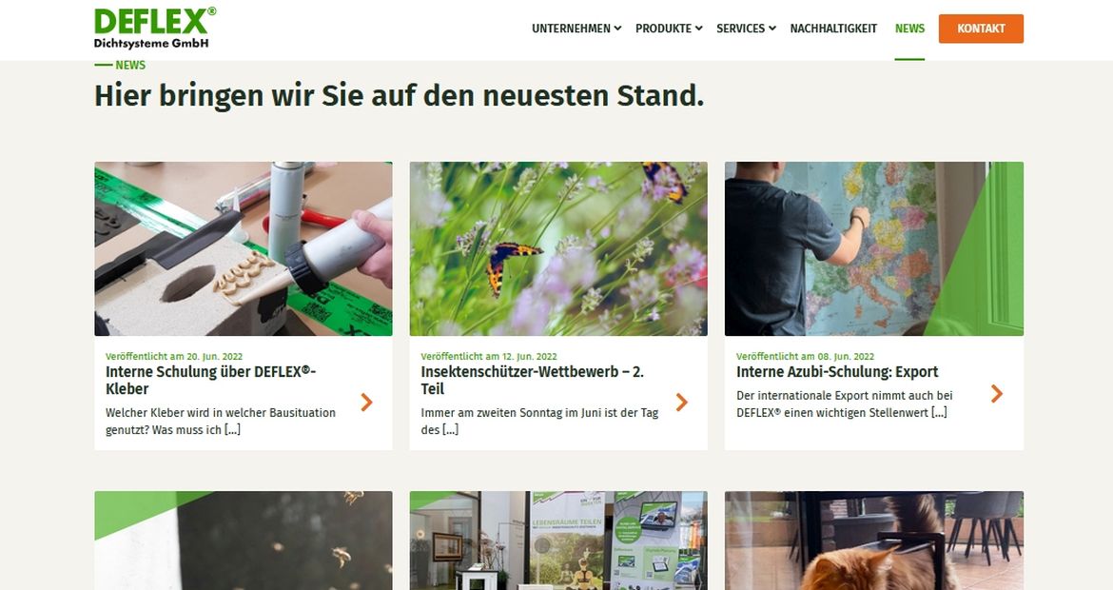1113x590 pixels.
Task: Open arrow on DEFLEX-Kleber Schulung card
Action: point(366,402)
